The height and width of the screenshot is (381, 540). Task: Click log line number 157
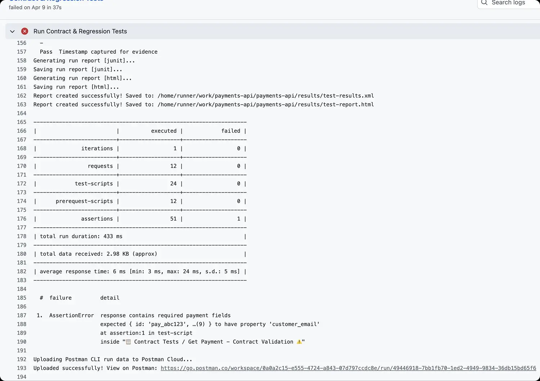pos(22,52)
